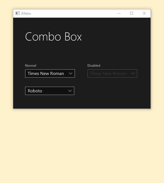Open the Roboto combo box
The height and width of the screenshot is (183, 164).
(50, 91)
